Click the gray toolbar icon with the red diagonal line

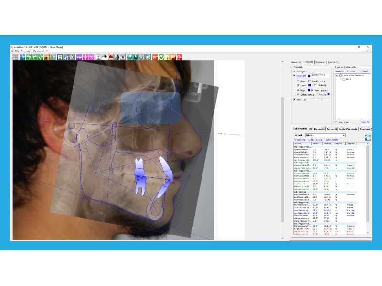pyautogui.click(x=15, y=57)
